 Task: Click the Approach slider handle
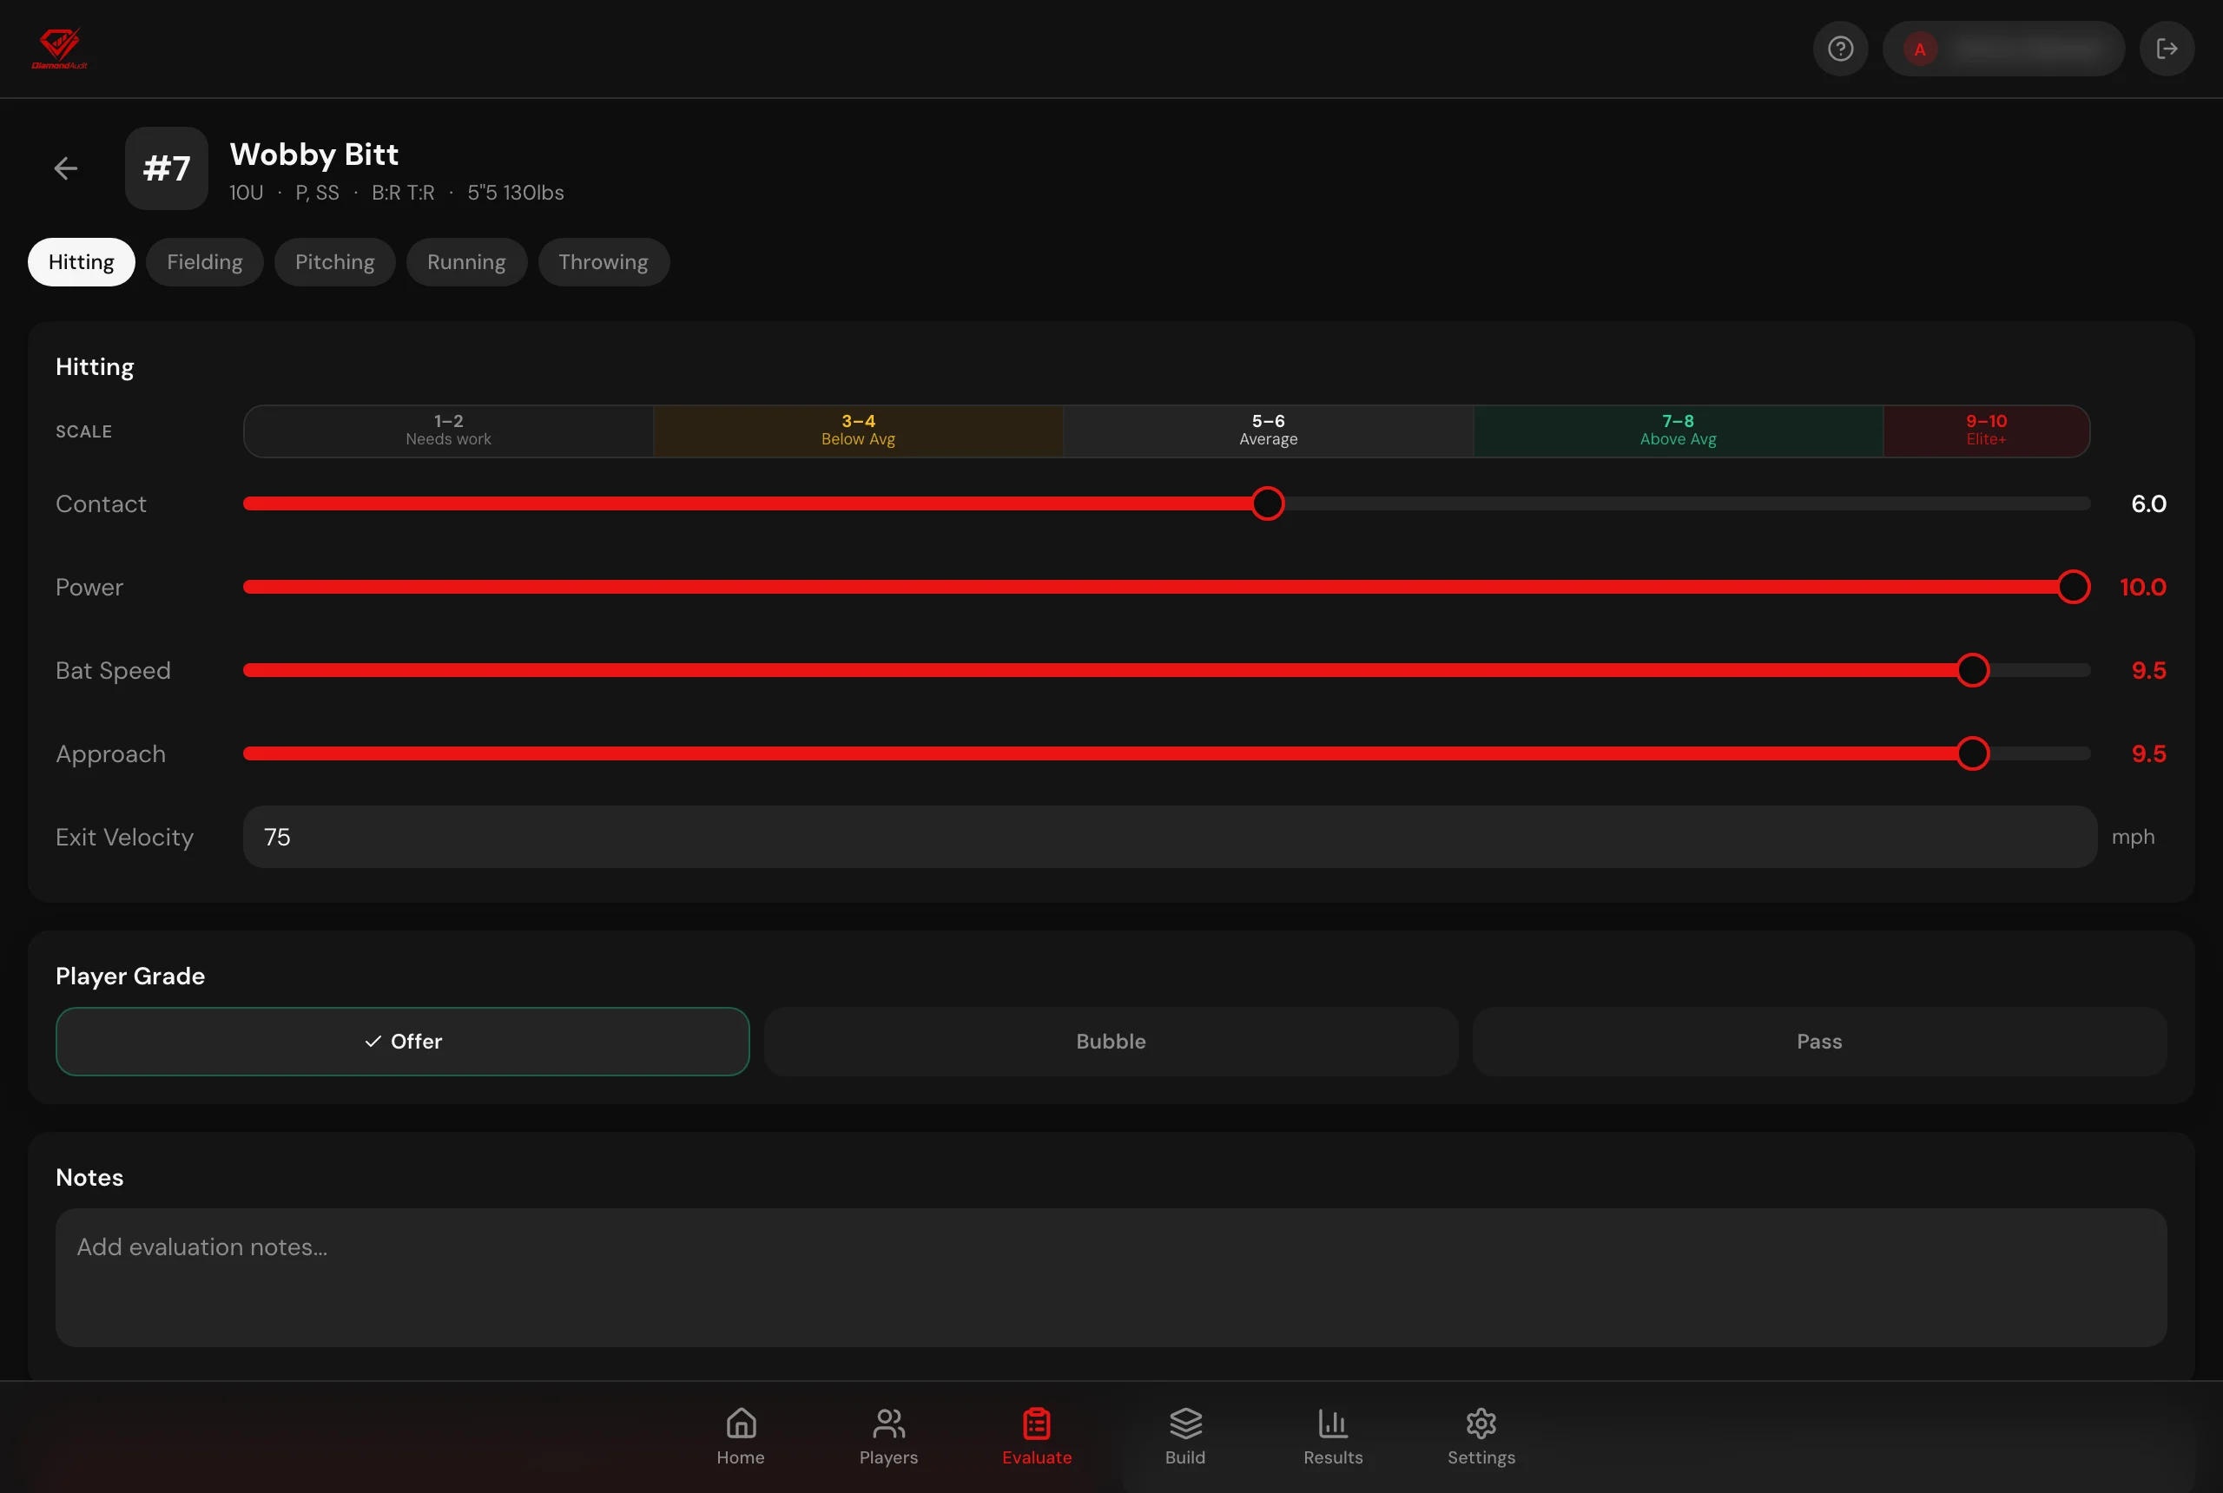pyautogui.click(x=1973, y=753)
